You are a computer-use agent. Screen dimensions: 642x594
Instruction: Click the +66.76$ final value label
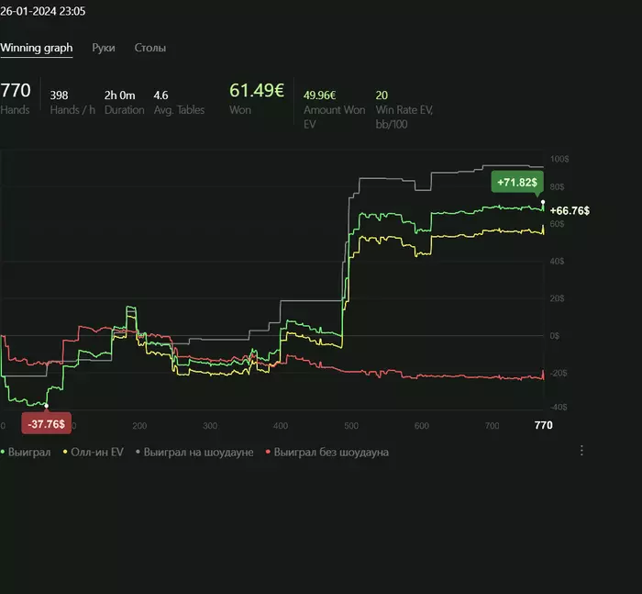[x=570, y=211]
